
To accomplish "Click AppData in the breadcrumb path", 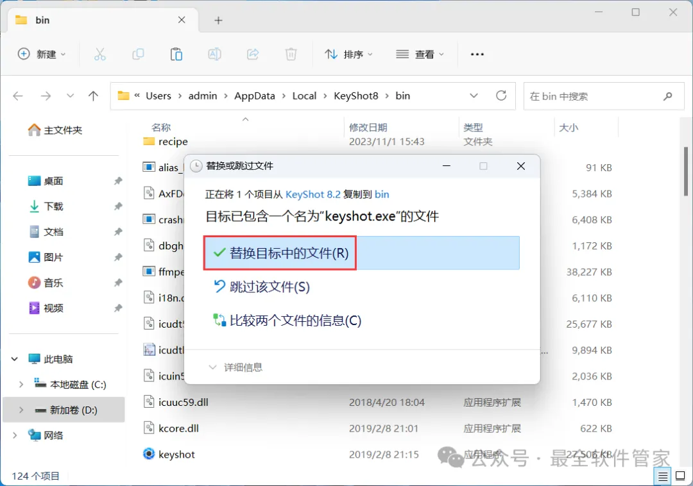I will pos(255,96).
